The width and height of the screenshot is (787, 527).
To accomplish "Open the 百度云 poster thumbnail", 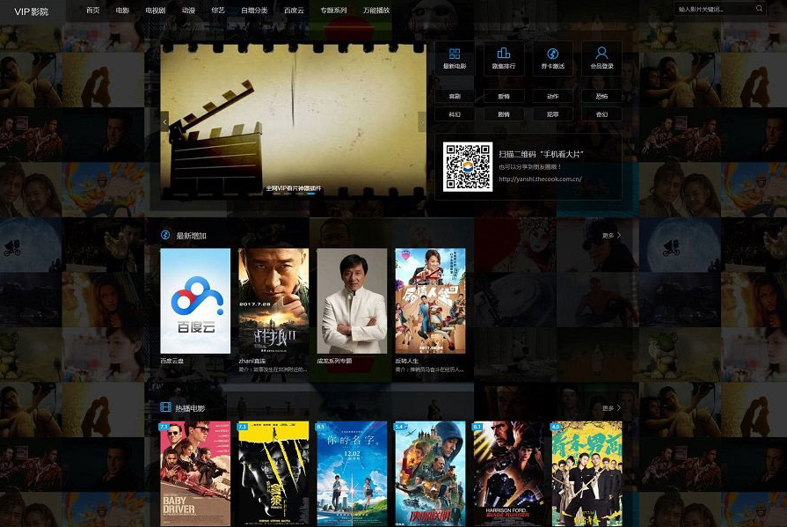I will (x=195, y=301).
